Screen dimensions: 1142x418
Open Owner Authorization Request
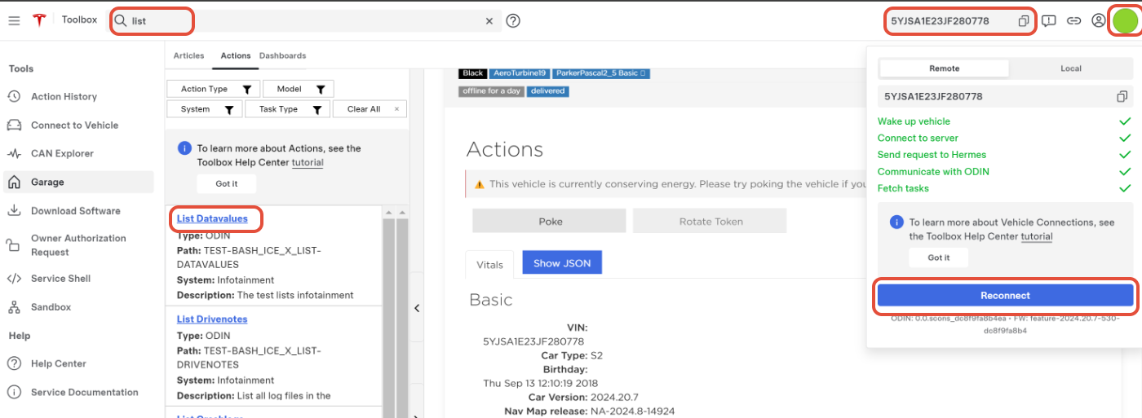(x=78, y=245)
